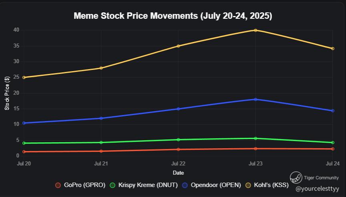The height and width of the screenshot is (197, 346).
Task: Click the Meme Stock Price Movements title
Action: click(173, 16)
